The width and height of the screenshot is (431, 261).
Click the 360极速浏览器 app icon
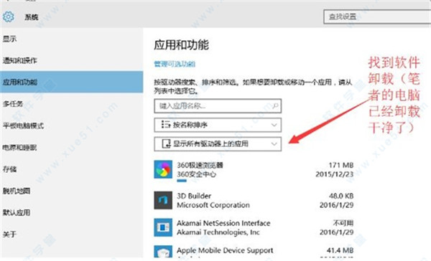click(x=163, y=169)
